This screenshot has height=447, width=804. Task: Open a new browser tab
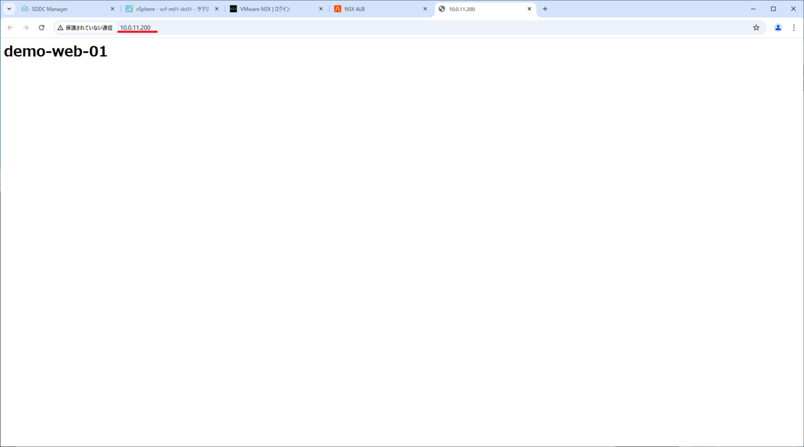click(x=545, y=9)
